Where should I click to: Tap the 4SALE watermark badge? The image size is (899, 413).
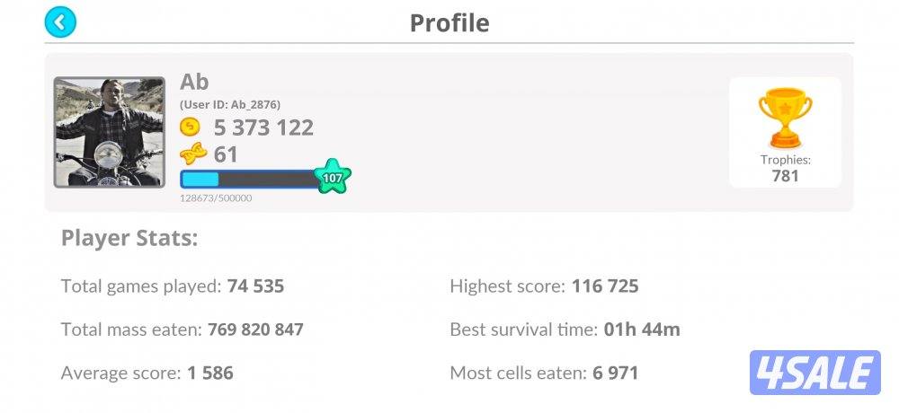click(814, 373)
